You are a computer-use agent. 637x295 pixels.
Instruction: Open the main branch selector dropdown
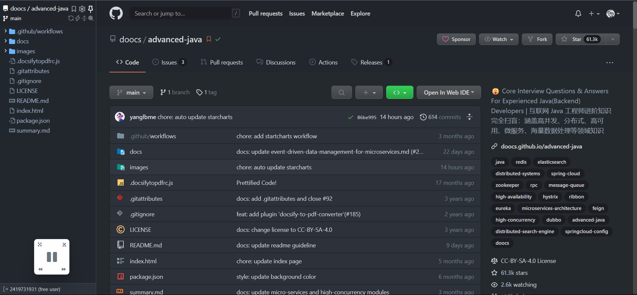click(x=131, y=92)
